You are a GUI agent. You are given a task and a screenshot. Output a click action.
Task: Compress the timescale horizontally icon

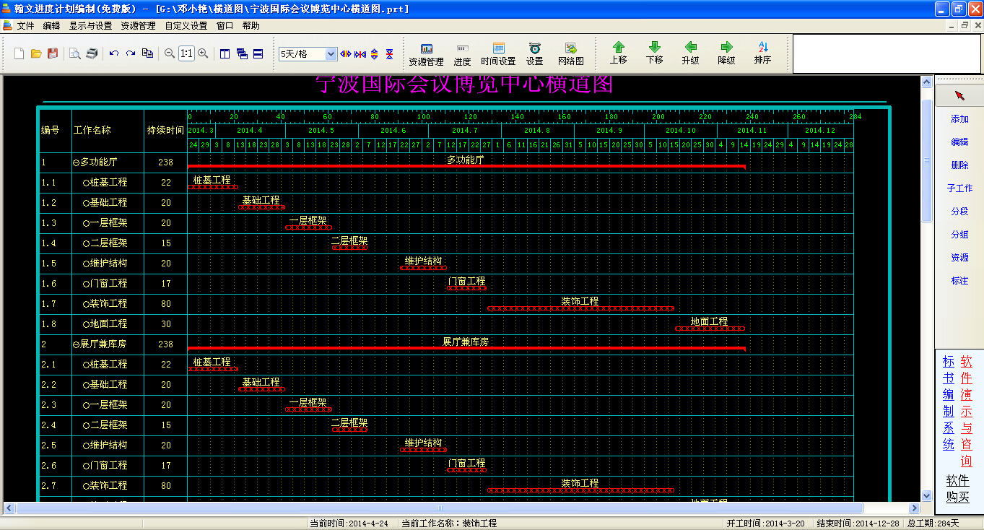360,54
